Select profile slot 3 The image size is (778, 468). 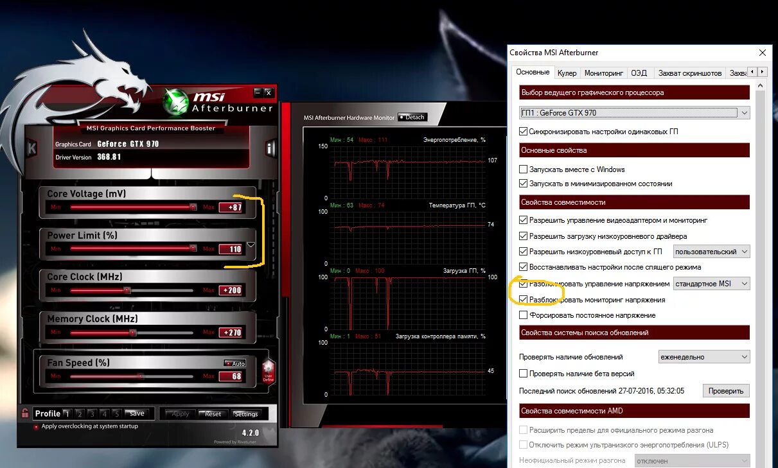click(x=92, y=413)
